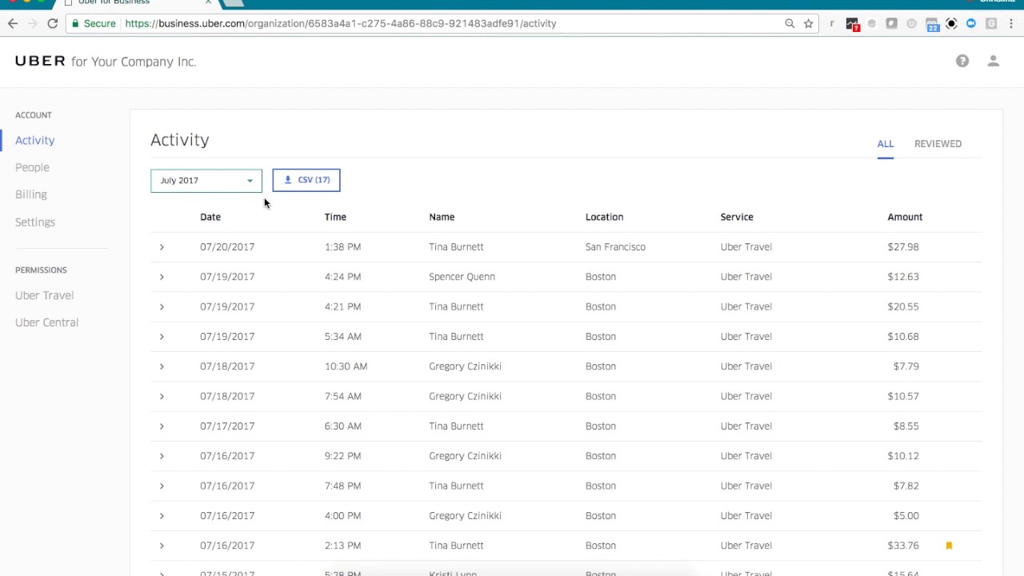Image resolution: width=1024 pixels, height=576 pixels.
Task: Switch to the ALL activity tab
Action: click(x=886, y=144)
